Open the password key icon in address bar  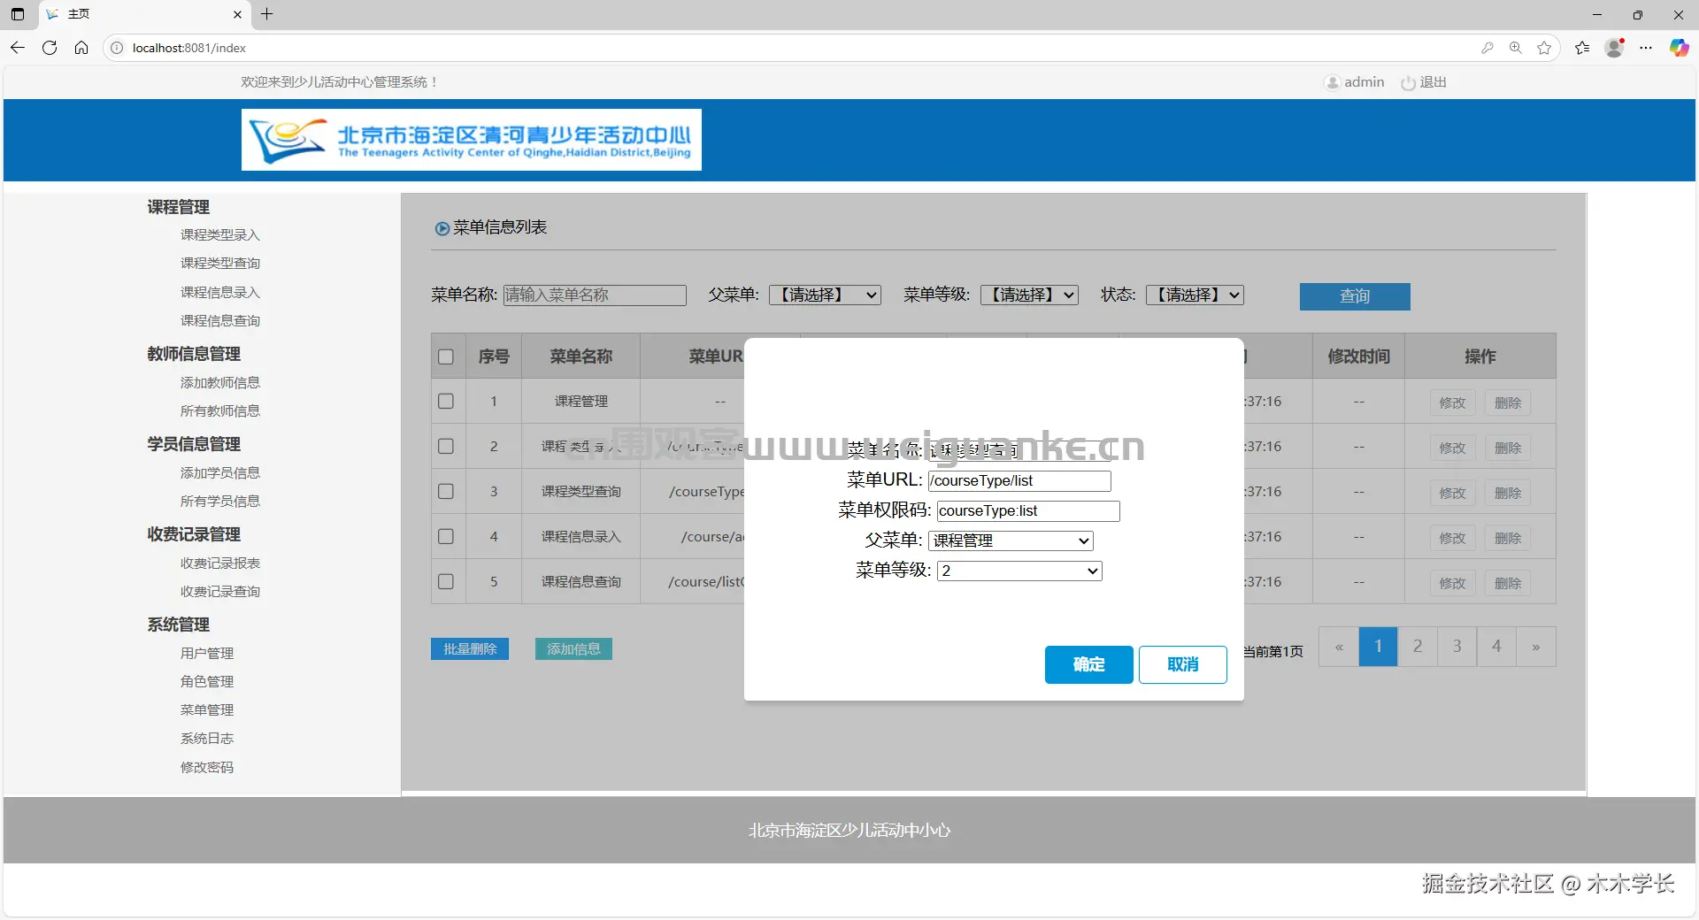1488,48
